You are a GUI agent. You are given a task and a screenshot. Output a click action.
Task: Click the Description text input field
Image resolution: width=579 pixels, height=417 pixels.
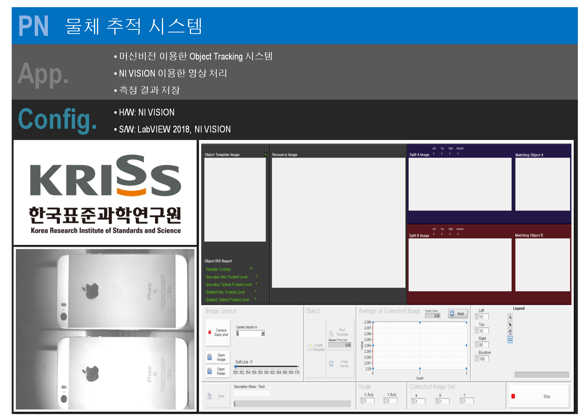[x=252, y=393]
